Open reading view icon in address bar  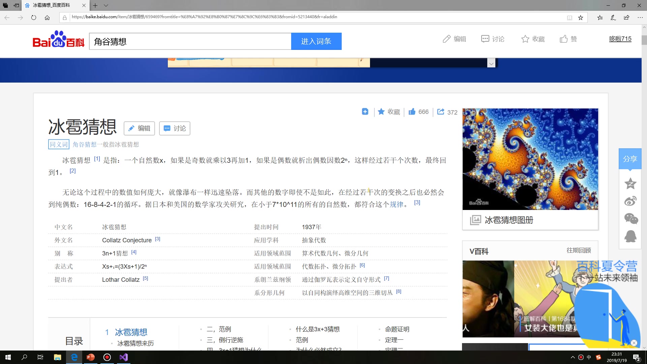coord(569,18)
